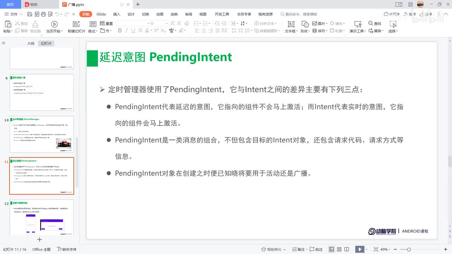Screen dimensions: 452x254
Task: Switch to Outline (大纲) panel tab
Action: [31, 43]
